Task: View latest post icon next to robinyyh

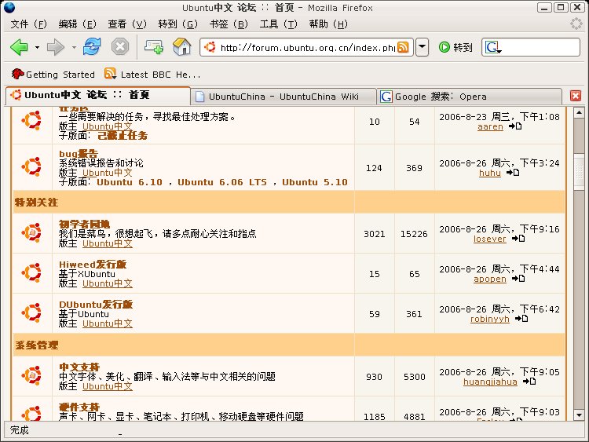Action: click(521, 319)
